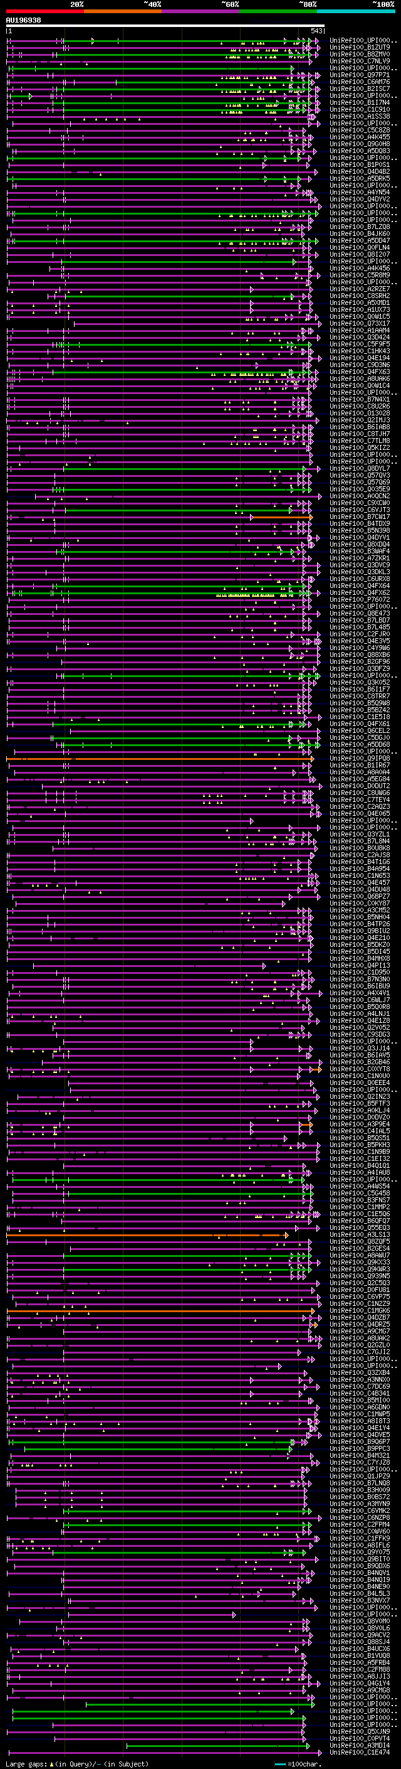The height and width of the screenshot is (1769, 401).
Task: Select the UniRef100_Q4DYV2 label
Action: [360, 199]
